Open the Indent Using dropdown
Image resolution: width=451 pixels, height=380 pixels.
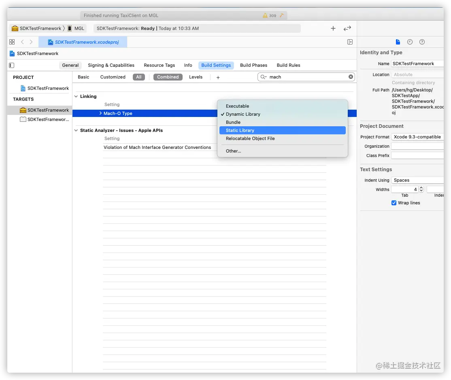pyautogui.click(x=417, y=180)
